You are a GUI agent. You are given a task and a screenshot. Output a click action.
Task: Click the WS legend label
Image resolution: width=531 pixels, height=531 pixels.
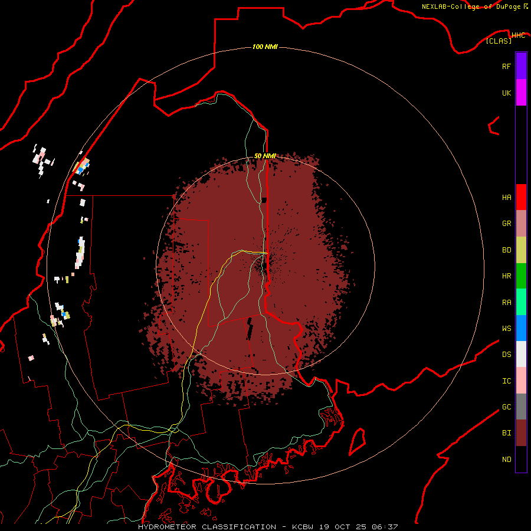[506, 328]
